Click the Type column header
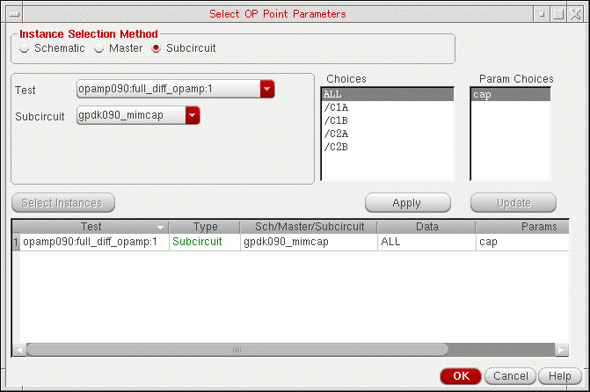 (205, 227)
